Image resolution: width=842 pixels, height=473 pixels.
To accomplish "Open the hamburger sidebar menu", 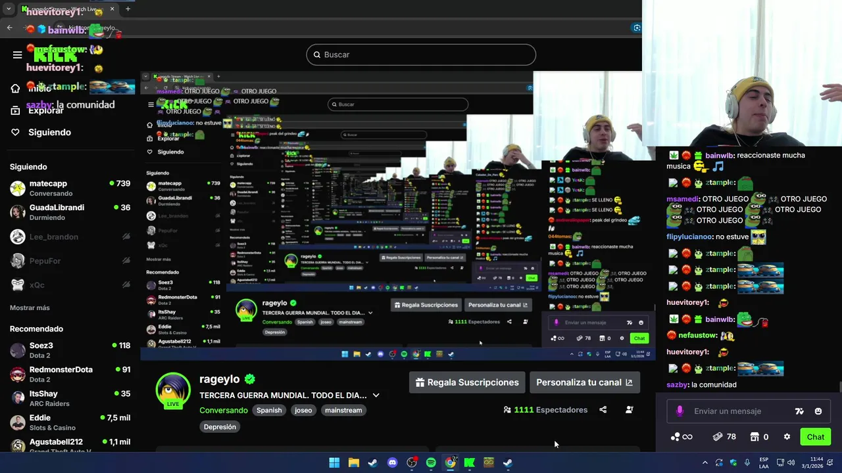I will pyautogui.click(x=18, y=55).
